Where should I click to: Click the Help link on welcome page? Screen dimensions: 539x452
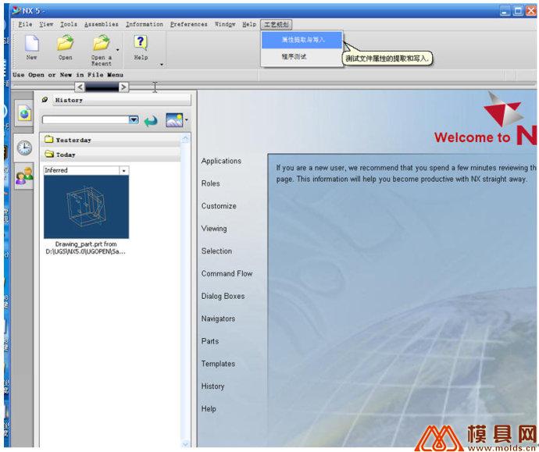pyautogui.click(x=209, y=409)
